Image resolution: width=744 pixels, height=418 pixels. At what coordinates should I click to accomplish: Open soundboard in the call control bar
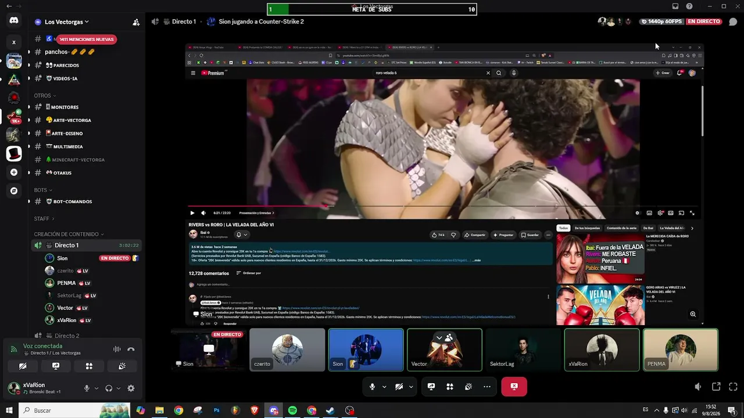tap(468, 387)
